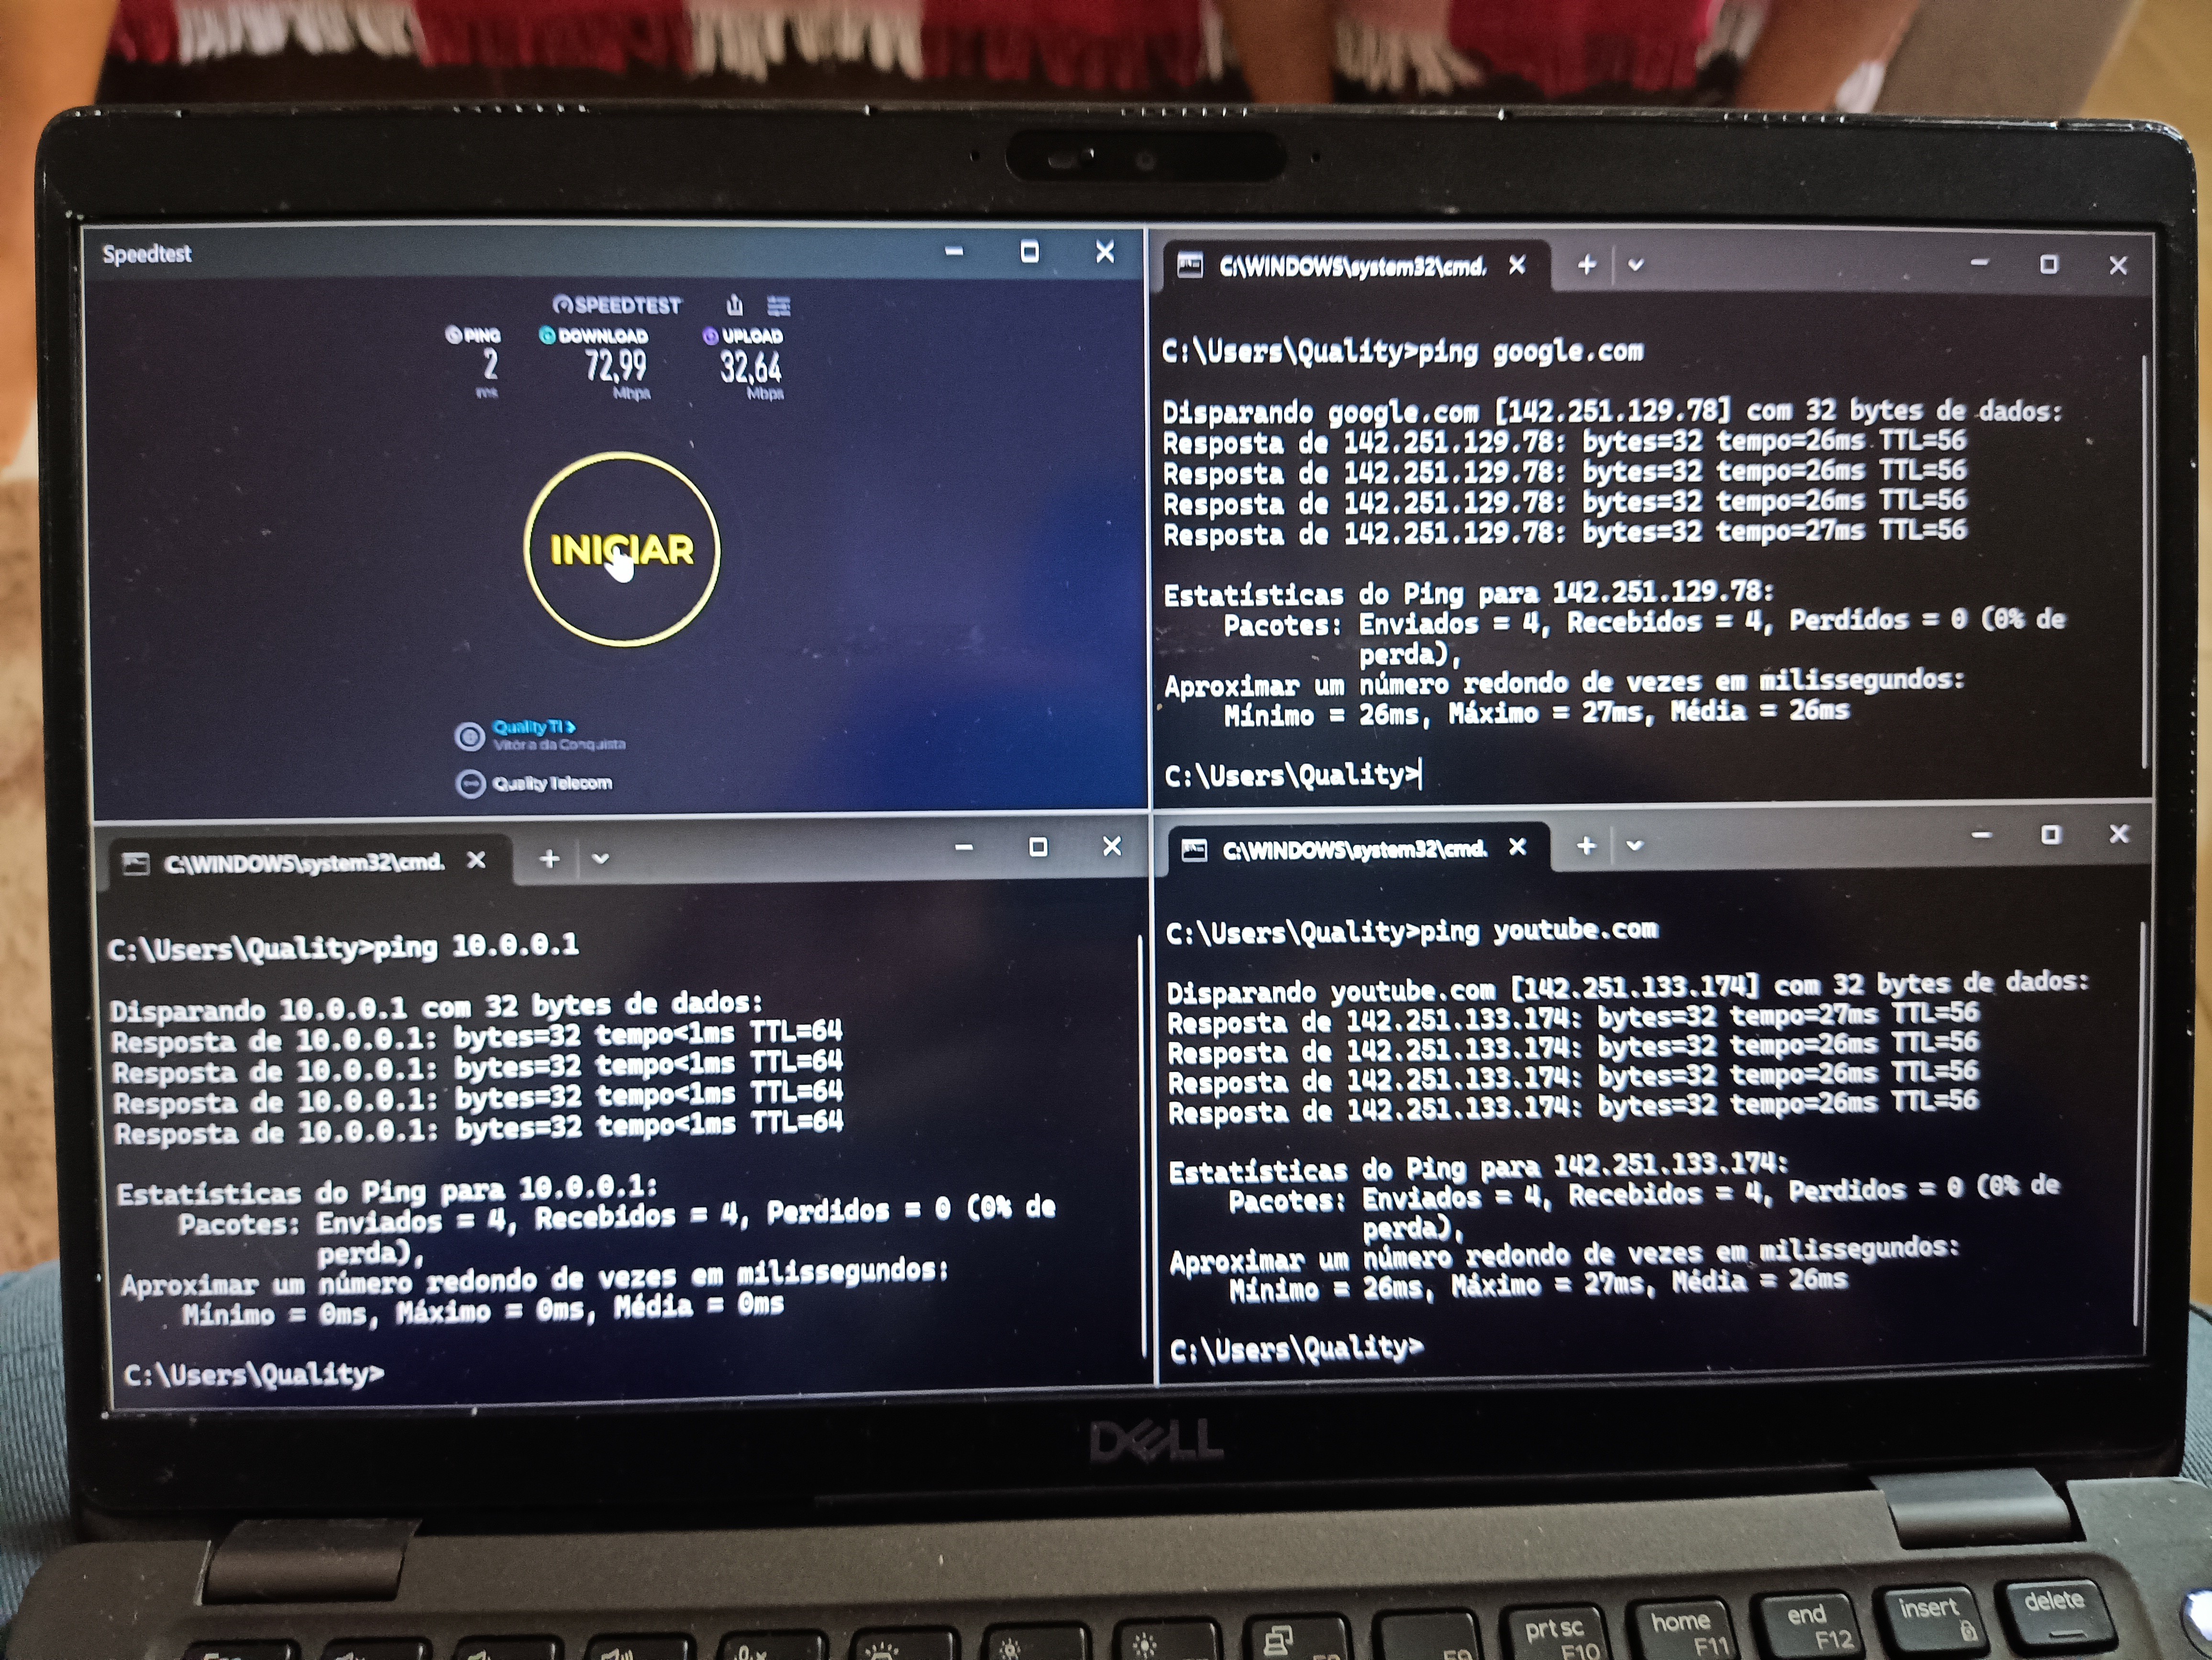Select cmd tab in 10.0.0.1 ping window
The image size is (2212, 1660).
coord(303,863)
